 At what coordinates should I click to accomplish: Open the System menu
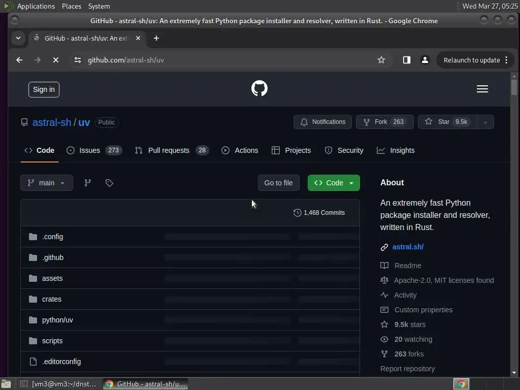pyautogui.click(x=99, y=6)
